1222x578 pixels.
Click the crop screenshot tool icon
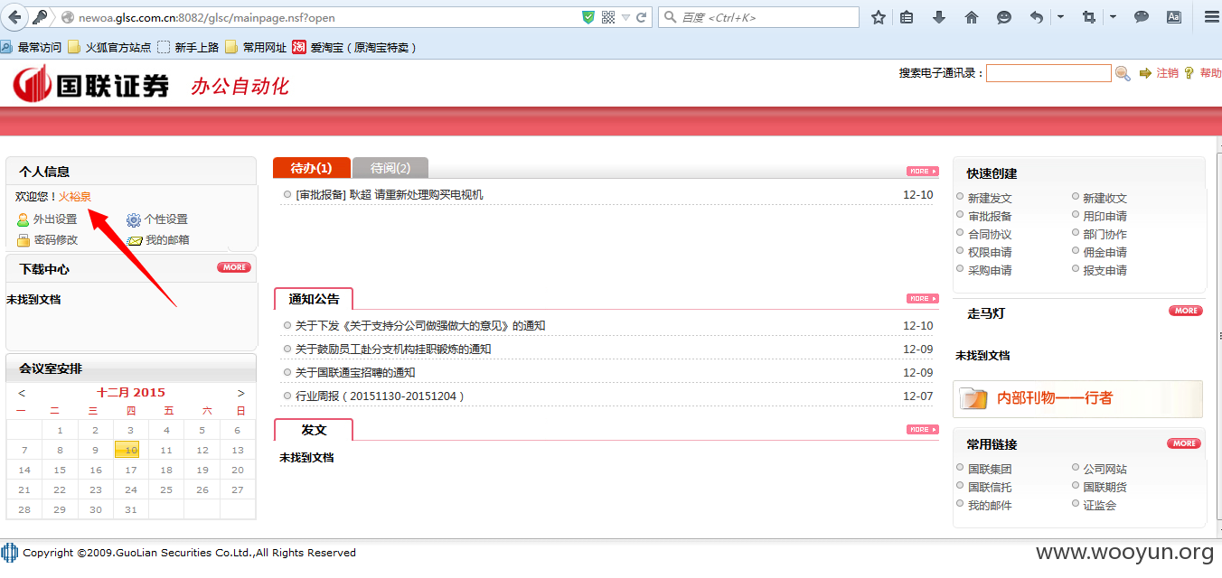(1089, 17)
